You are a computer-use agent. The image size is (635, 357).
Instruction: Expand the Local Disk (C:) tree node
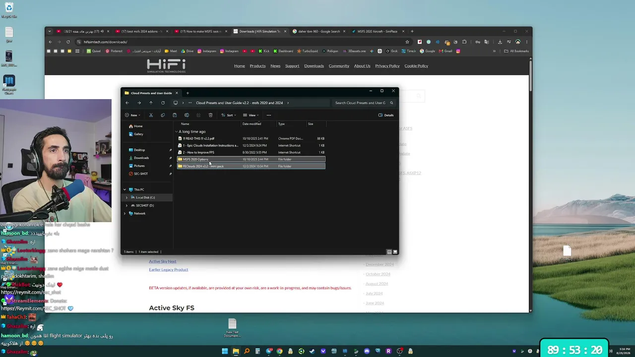pos(127,197)
